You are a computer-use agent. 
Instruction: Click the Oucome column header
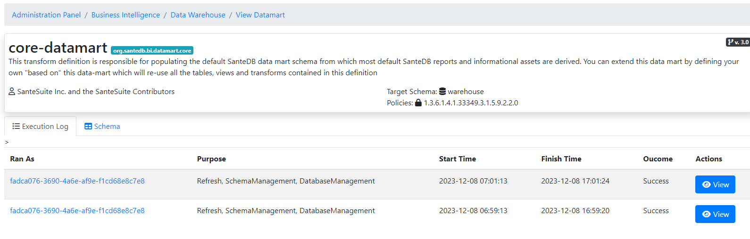658,159
